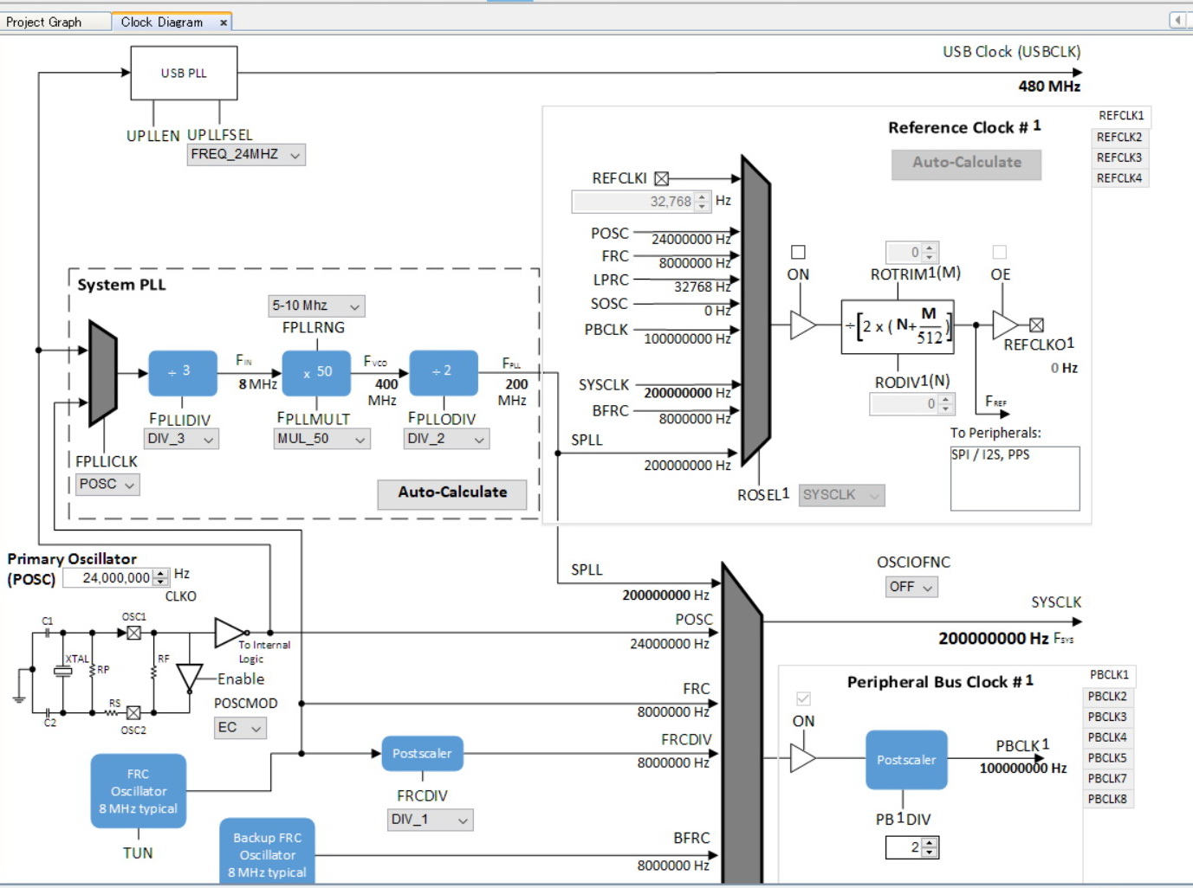Close the Clock Diagram tab

(224, 23)
